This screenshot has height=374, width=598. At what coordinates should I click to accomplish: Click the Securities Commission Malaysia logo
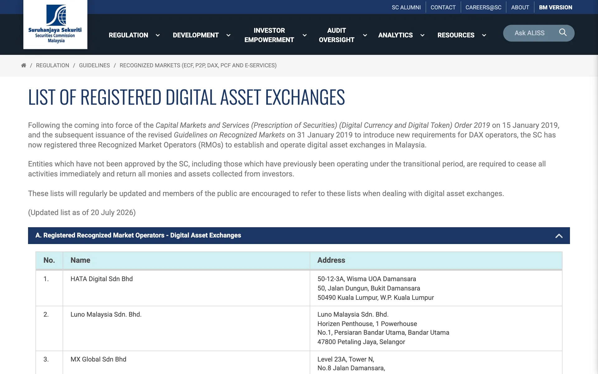tap(55, 24)
